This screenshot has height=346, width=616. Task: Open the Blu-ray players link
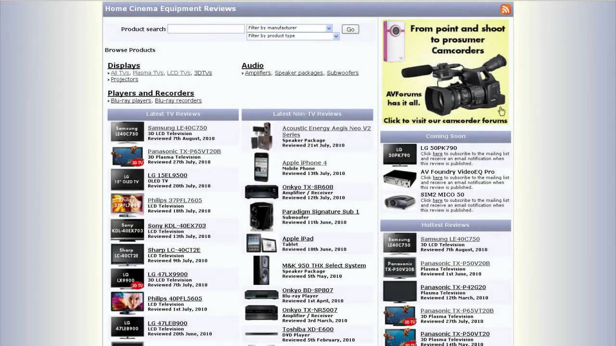pyautogui.click(x=131, y=100)
